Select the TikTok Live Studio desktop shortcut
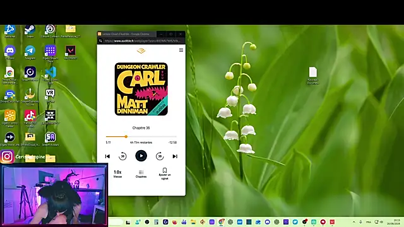 pyautogui.click(x=30, y=119)
